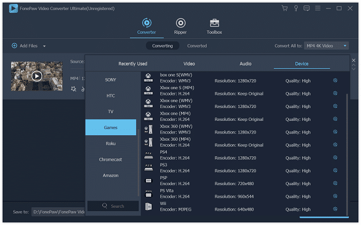Select the Converted tab
The image size is (361, 225).
point(197,46)
